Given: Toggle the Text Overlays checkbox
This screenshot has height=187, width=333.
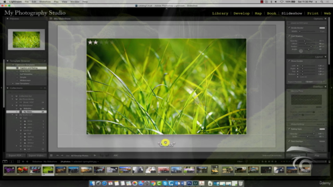Looking at the screenshot, I should point(289,141).
